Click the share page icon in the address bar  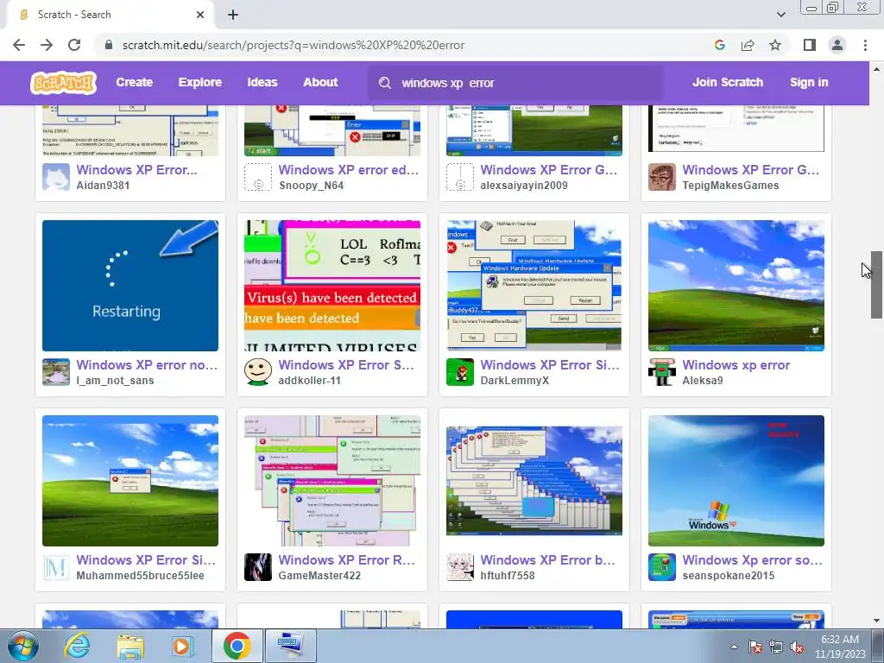click(748, 45)
